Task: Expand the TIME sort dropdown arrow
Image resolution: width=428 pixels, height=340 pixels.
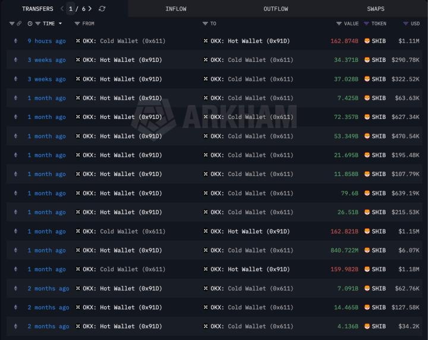Action: coord(60,24)
